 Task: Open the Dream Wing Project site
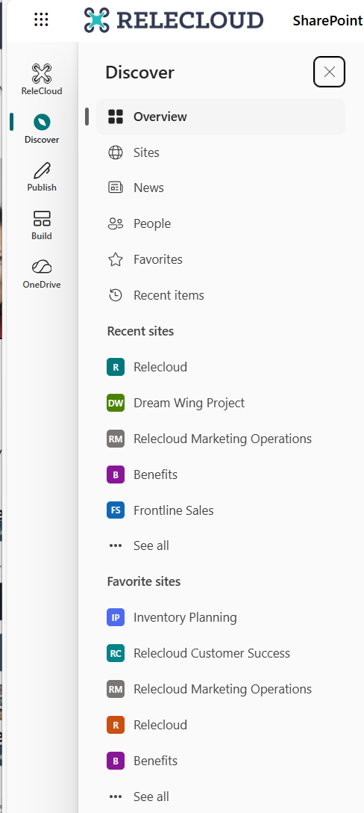tap(221, 403)
